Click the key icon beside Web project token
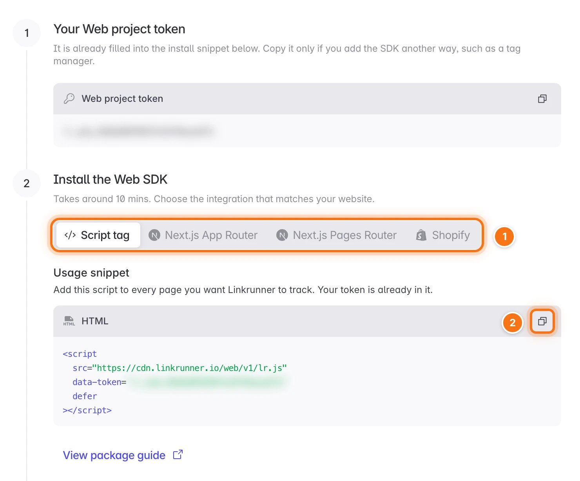Image resolution: width=580 pixels, height=481 pixels. click(69, 99)
